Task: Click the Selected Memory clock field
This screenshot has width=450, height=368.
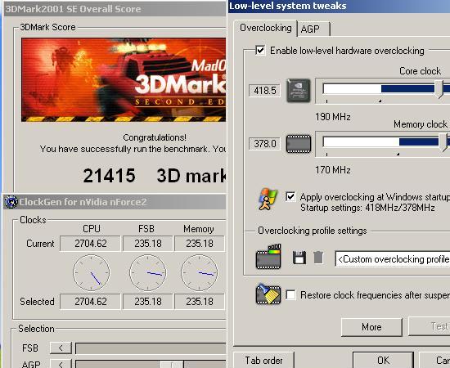Action: click(x=200, y=302)
